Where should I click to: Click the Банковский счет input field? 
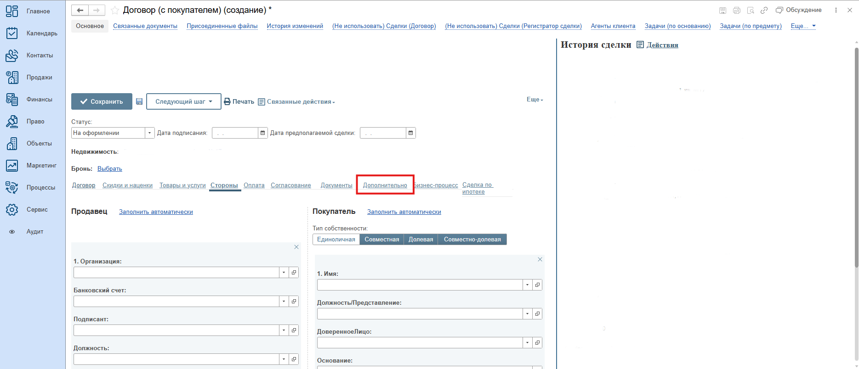coord(176,302)
